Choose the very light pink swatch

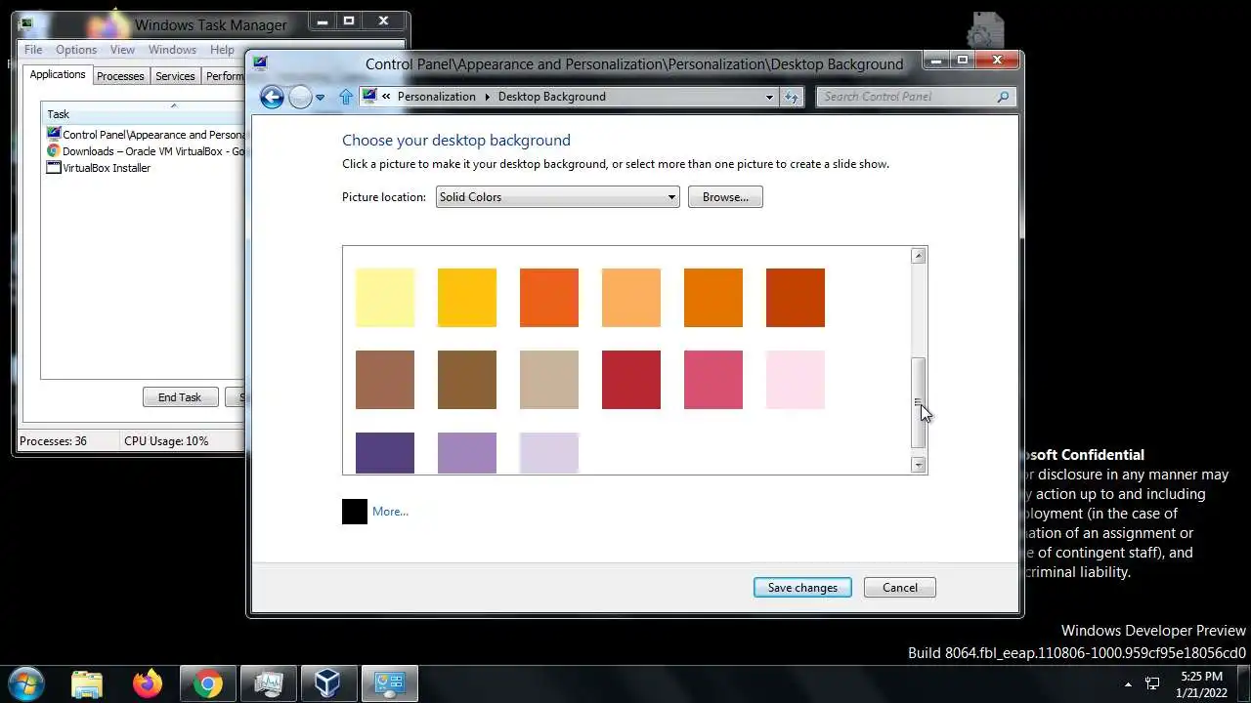pos(796,380)
